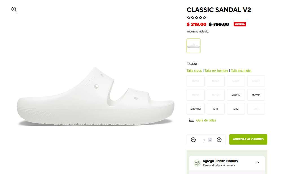The width and height of the screenshot is (289, 174).
Task: Select size M10W12
Action: (x=195, y=109)
